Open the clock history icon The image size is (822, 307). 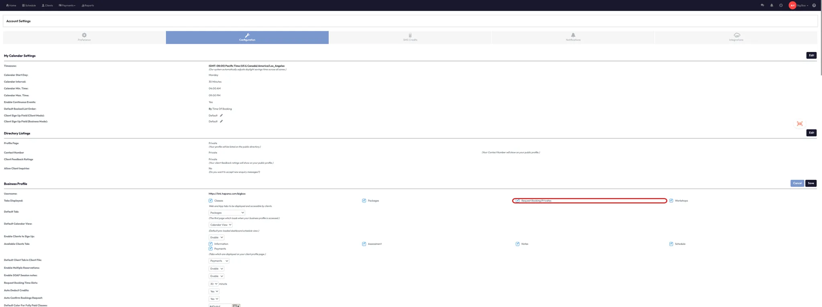click(x=781, y=5)
